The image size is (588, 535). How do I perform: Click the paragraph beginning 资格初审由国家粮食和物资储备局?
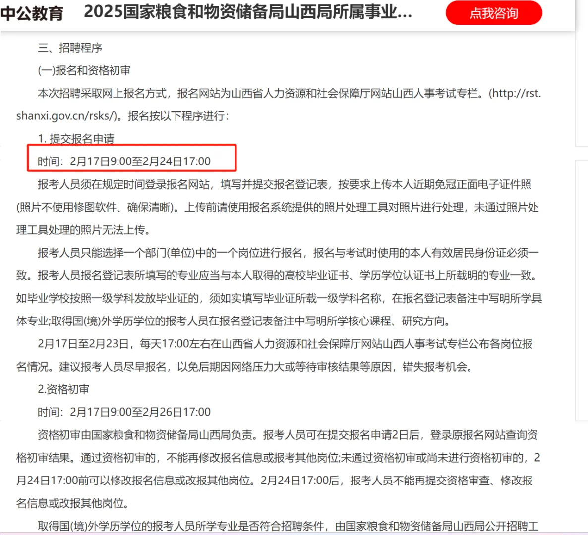tap(278, 469)
